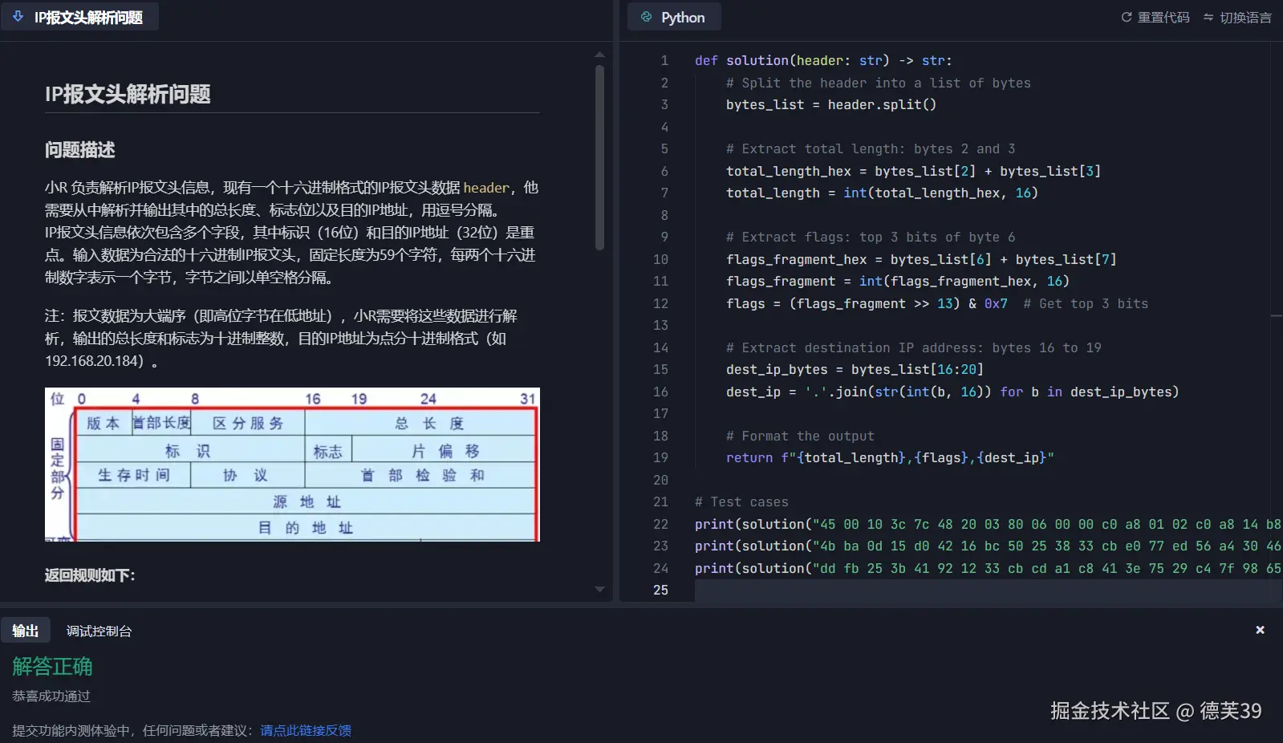Image resolution: width=1283 pixels, height=743 pixels.
Task: Open the 请点此链接反馈 feedback link
Action: [x=306, y=730]
